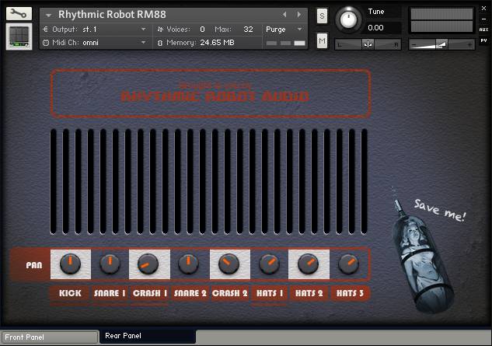The height and width of the screenshot is (346, 492).
Task: Click the Hats 2 pan knob
Action: [308, 264]
